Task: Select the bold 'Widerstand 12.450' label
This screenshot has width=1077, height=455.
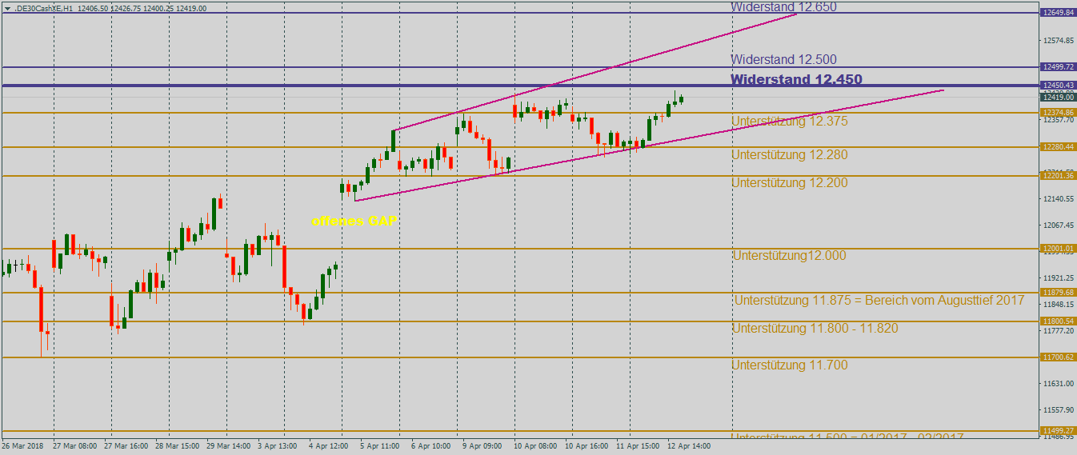Action: click(x=797, y=80)
